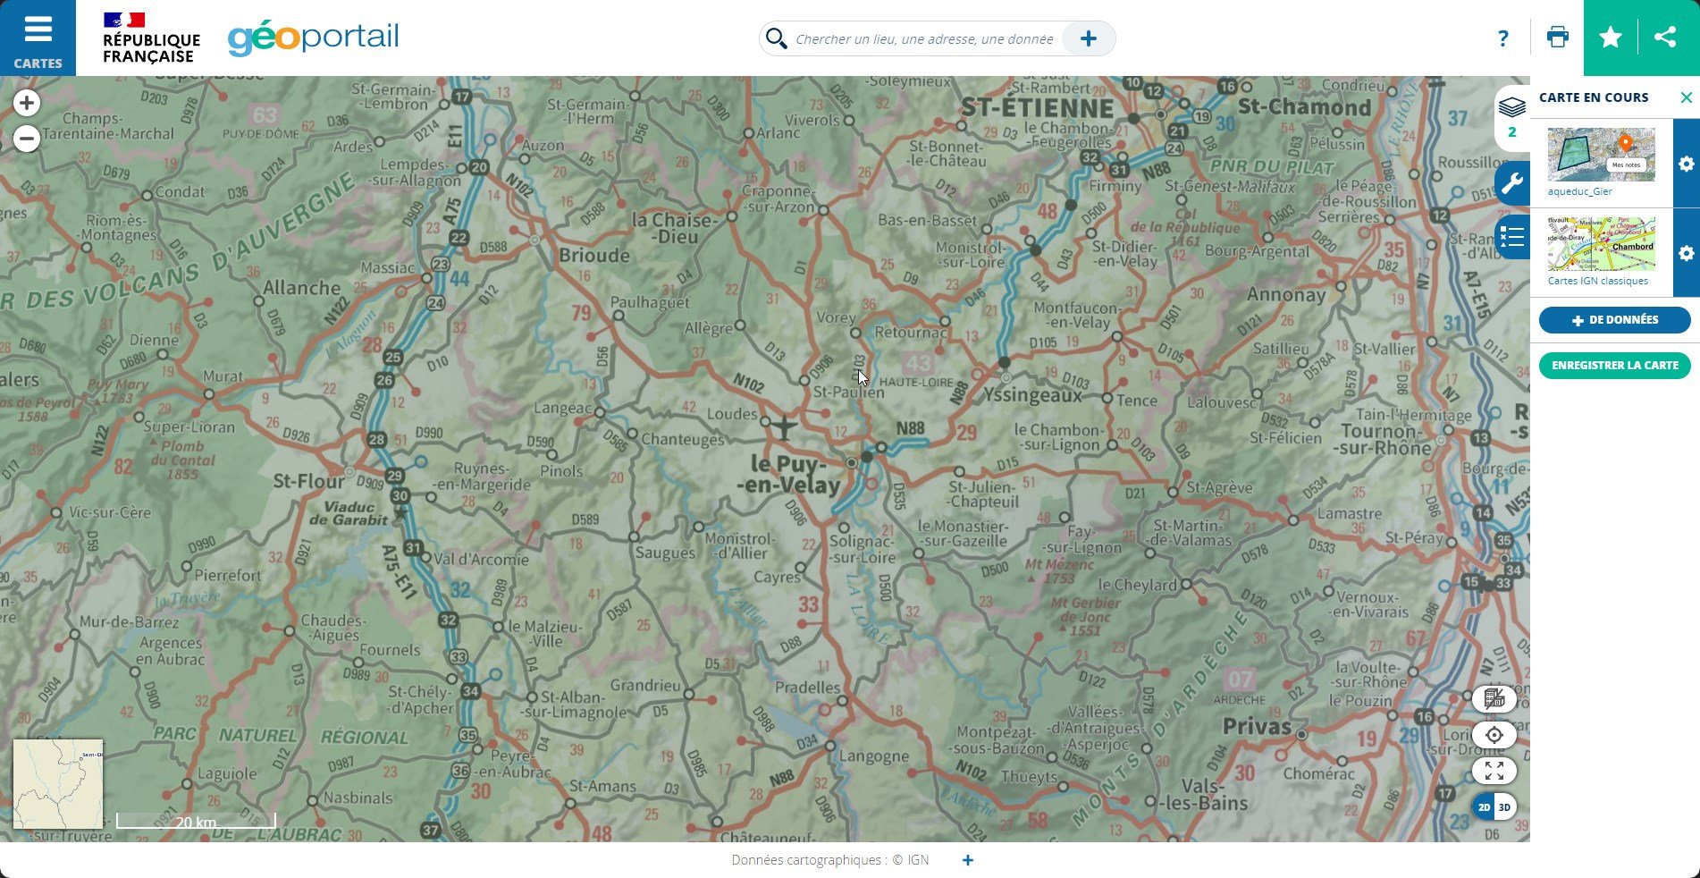The width and height of the screenshot is (1700, 878).
Task: Click the map annotation tool icon
Action: [x=1494, y=699]
